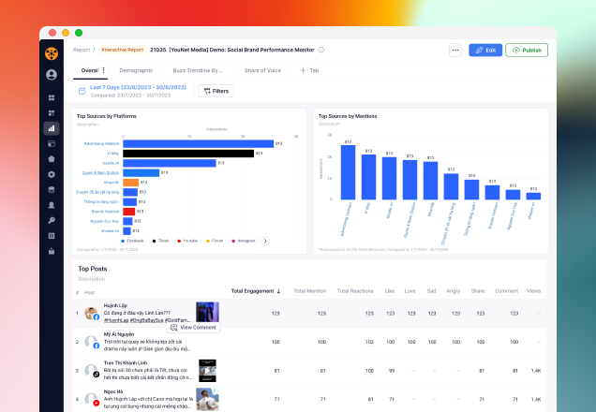
Task: Click the calendar icon next to date range
Action: [82, 91]
